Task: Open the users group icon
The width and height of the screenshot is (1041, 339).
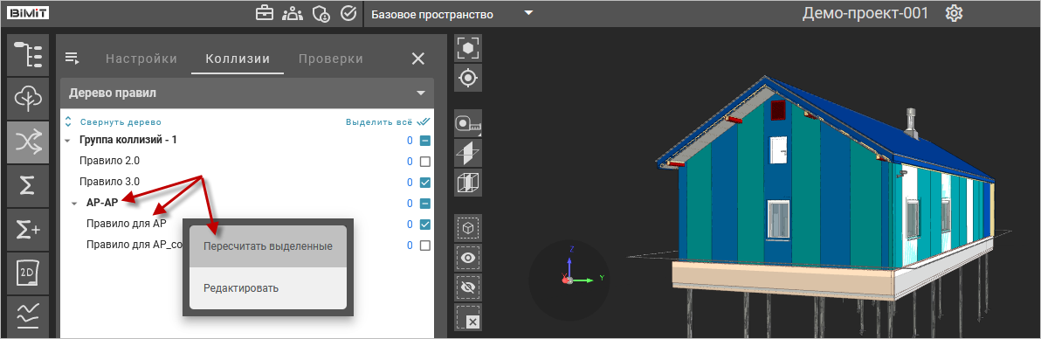Action: tap(292, 13)
